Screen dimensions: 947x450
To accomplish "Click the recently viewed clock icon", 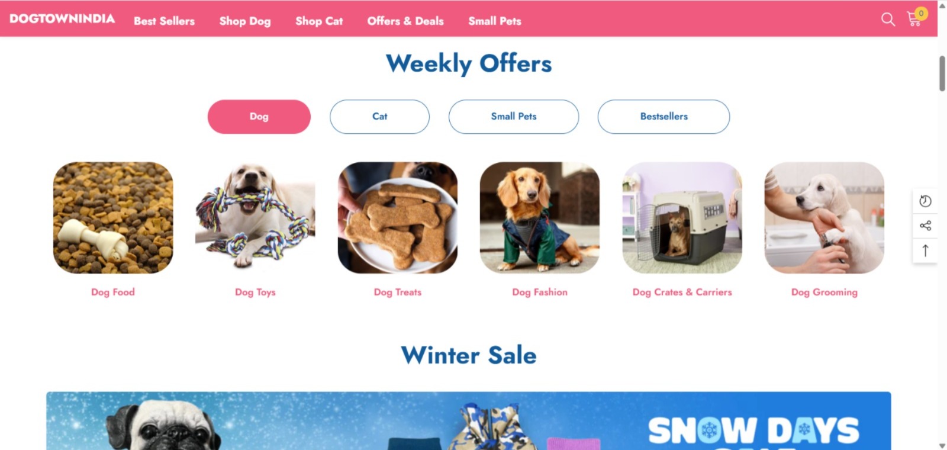I will (925, 201).
